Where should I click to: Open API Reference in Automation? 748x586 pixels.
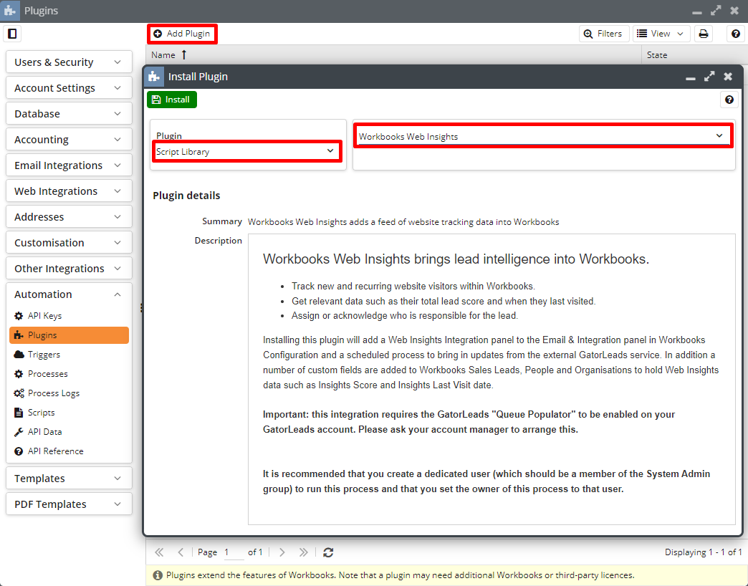69,451
